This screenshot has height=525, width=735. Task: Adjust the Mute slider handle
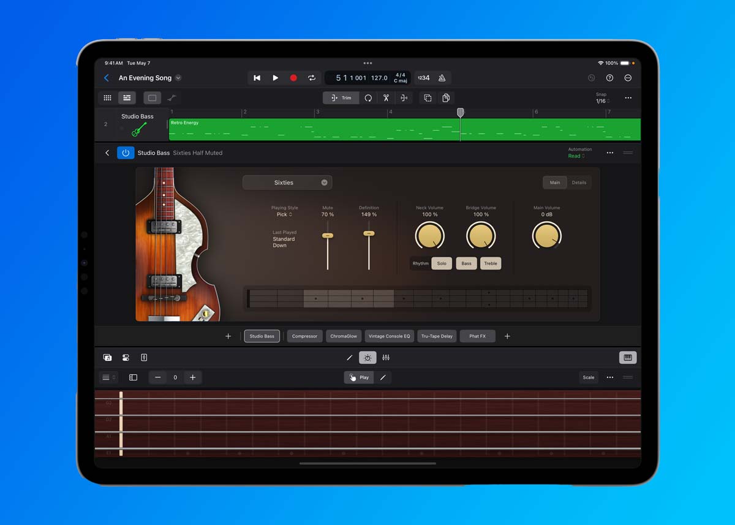pyautogui.click(x=328, y=235)
